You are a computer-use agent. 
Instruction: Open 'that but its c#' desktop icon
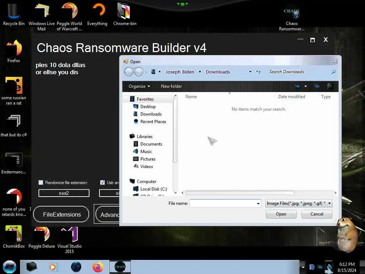click(x=14, y=125)
